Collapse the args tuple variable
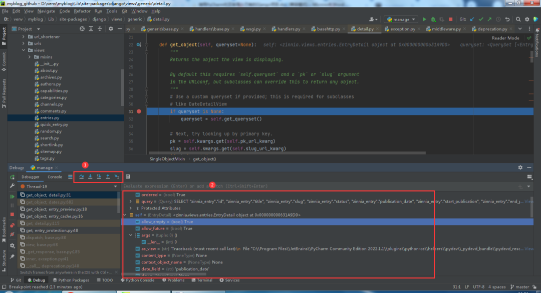This screenshot has height=293, width=541. pyautogui.click(x=130, y=235)
